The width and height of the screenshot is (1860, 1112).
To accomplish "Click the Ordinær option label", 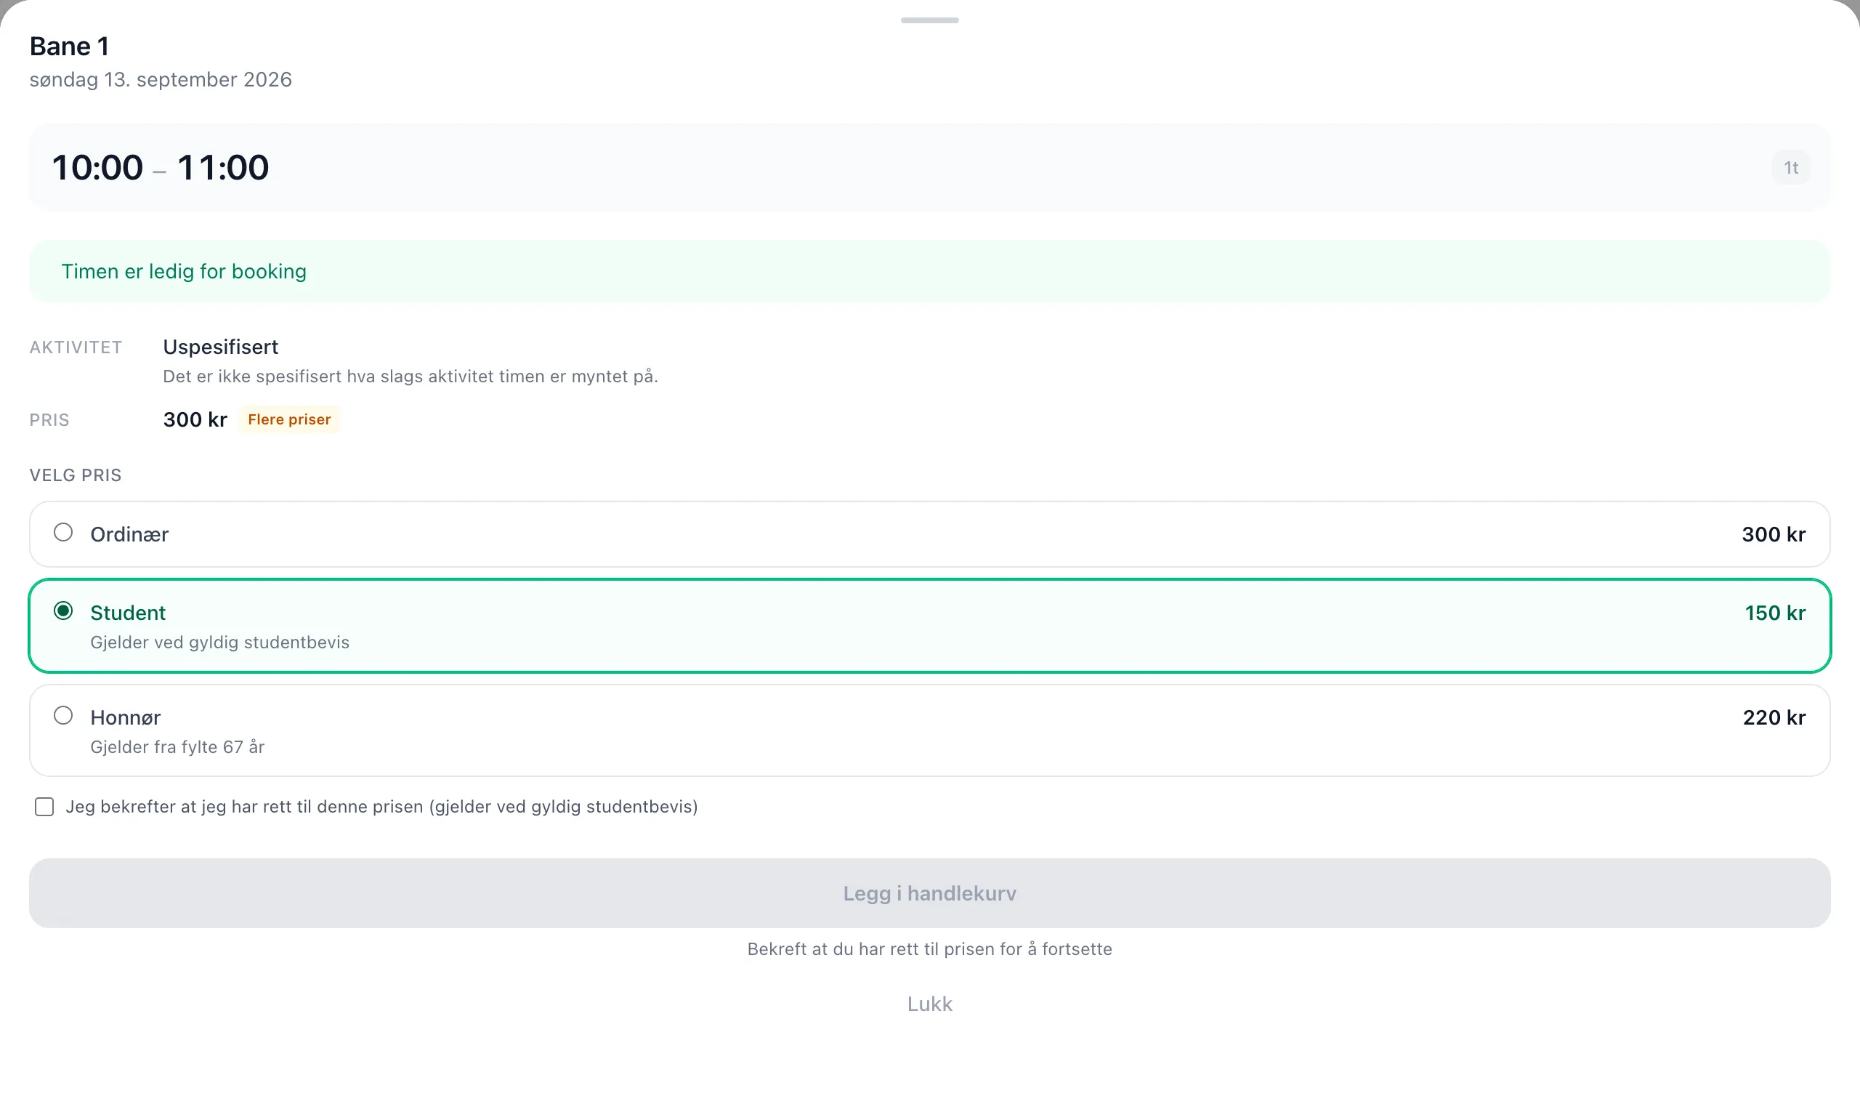I will [x=129, y=534].
